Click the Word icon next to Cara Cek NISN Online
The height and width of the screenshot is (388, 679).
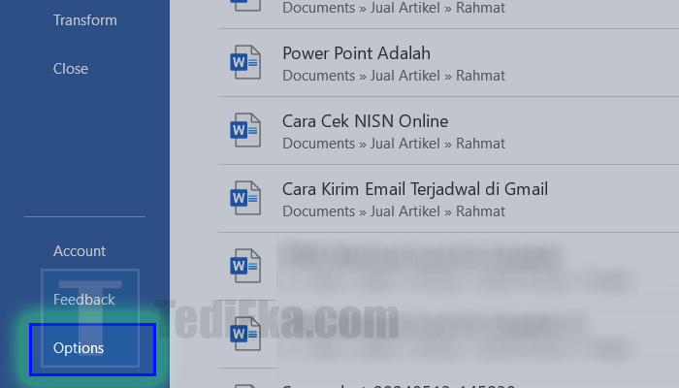(244, 131)
